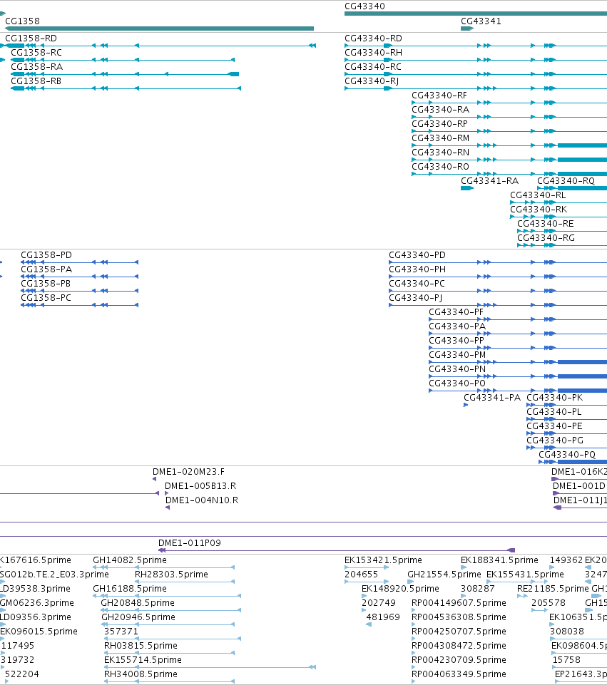
Task: Select transcript CG1358-RC
Action: (x=123, y=60)
